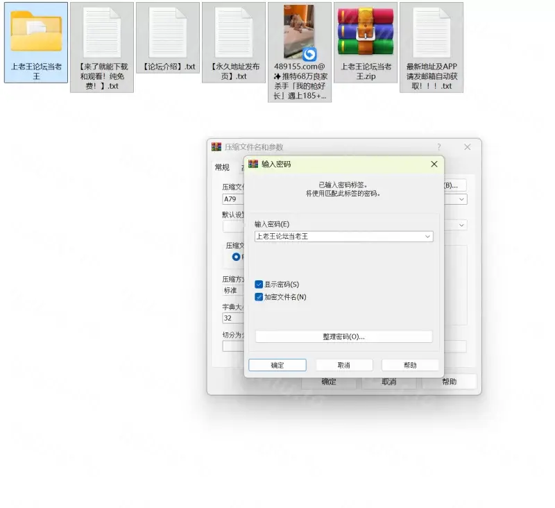Viewport: 555px width, 508px height.
Task: Click the 最新地址及APP请发邮箱自动获取 txt file icon
Action: [x=432, y=32]
